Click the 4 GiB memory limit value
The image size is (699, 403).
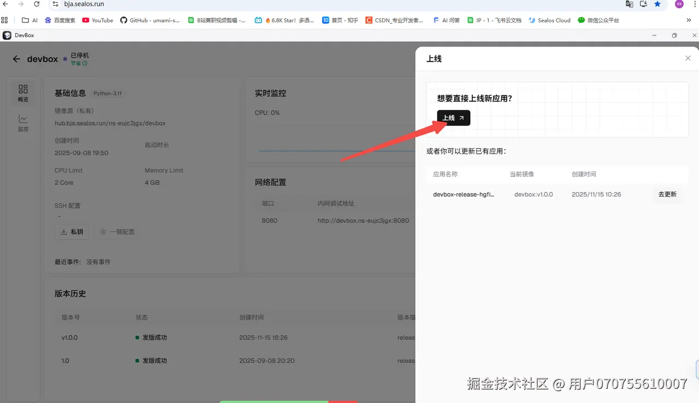152,182
